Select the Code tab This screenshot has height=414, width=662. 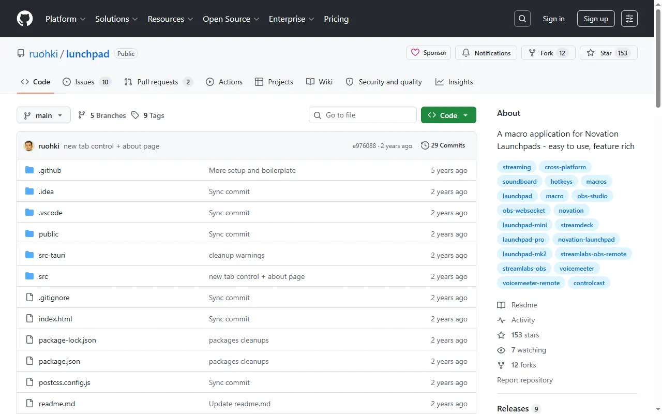[x=35, y=82]
